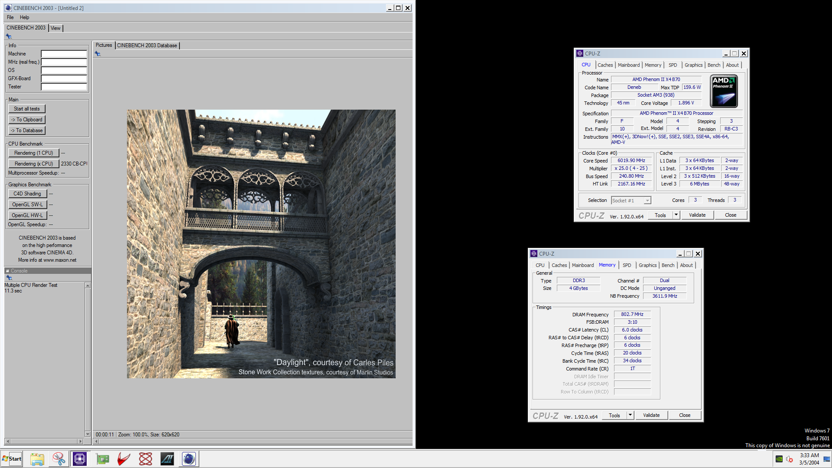The height and width of the screenshot is (468, 832).
Task: Click the muted speaker tray icon
Action: (790, 459)
